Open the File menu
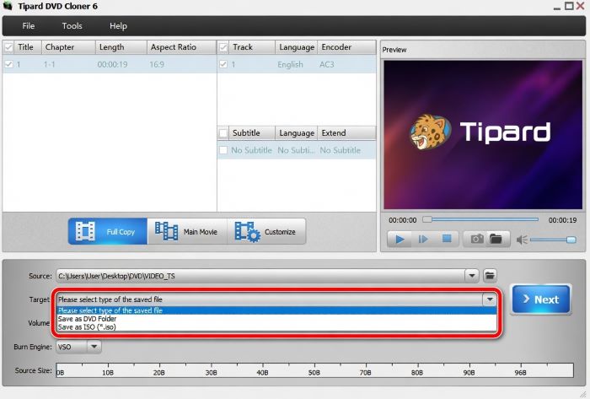590x399 pixels. [x=28, y=26]
